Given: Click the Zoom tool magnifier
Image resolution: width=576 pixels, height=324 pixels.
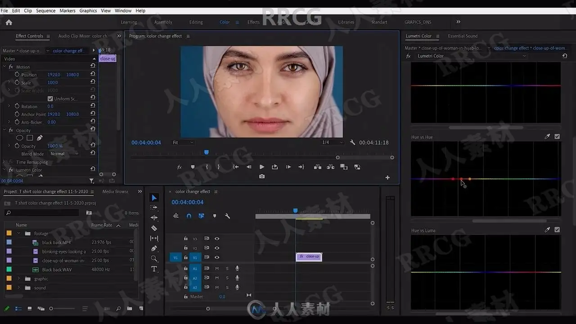Looking at the screenshot, I should [x=154, y=259].
